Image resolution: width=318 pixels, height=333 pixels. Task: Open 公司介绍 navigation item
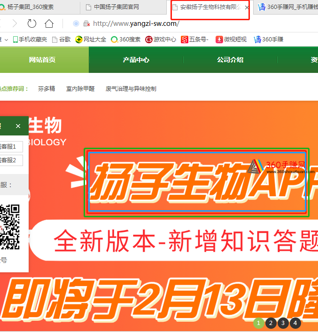(230, 60)
